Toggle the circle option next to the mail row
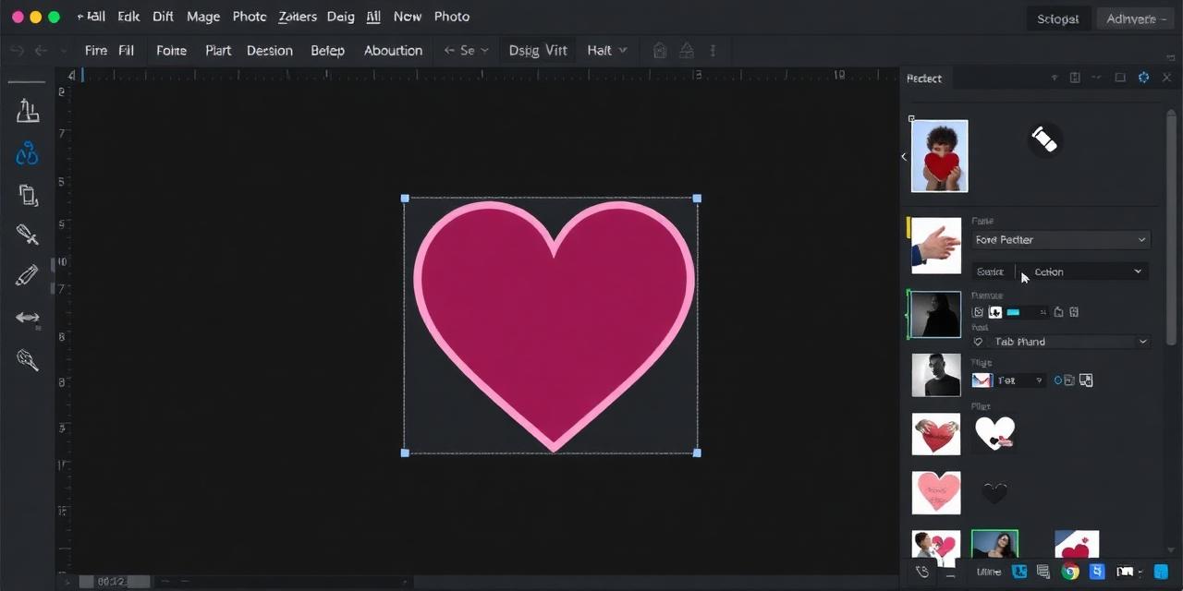 click(1058, 380)
